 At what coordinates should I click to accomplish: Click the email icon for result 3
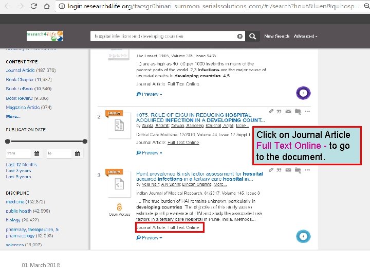coord(288,170)
